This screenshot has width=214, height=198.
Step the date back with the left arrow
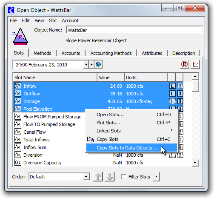86,64
